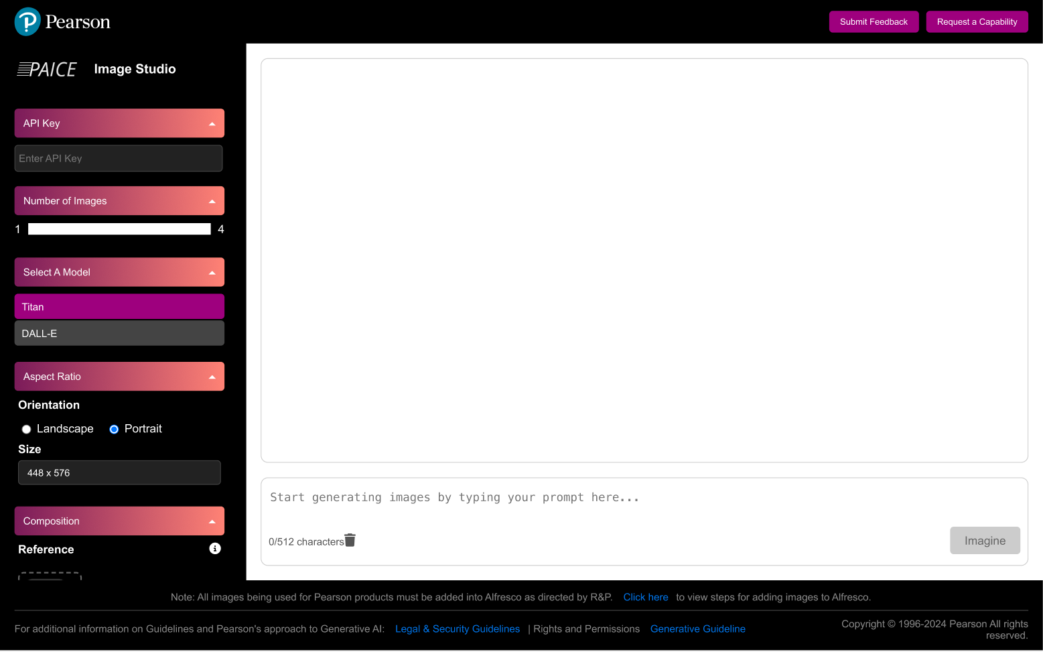Click the trash icon to clear prompt

click(350, 540)
